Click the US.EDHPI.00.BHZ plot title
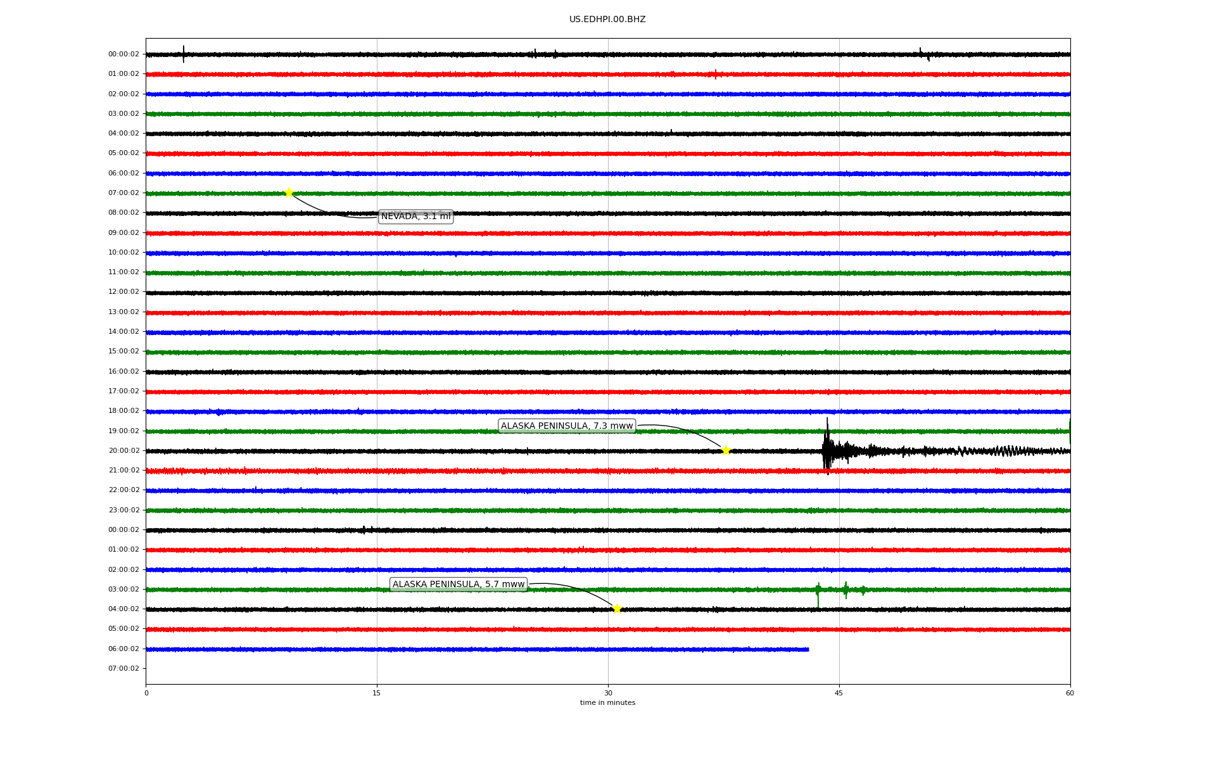Screen dimensions: 1216x760 point(607,20)
